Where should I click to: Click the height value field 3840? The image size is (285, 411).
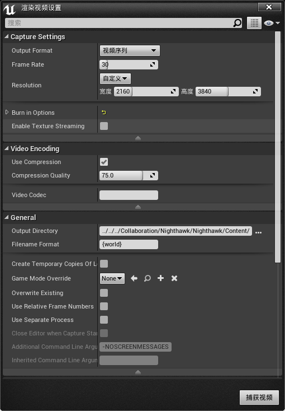pos(228,91)
